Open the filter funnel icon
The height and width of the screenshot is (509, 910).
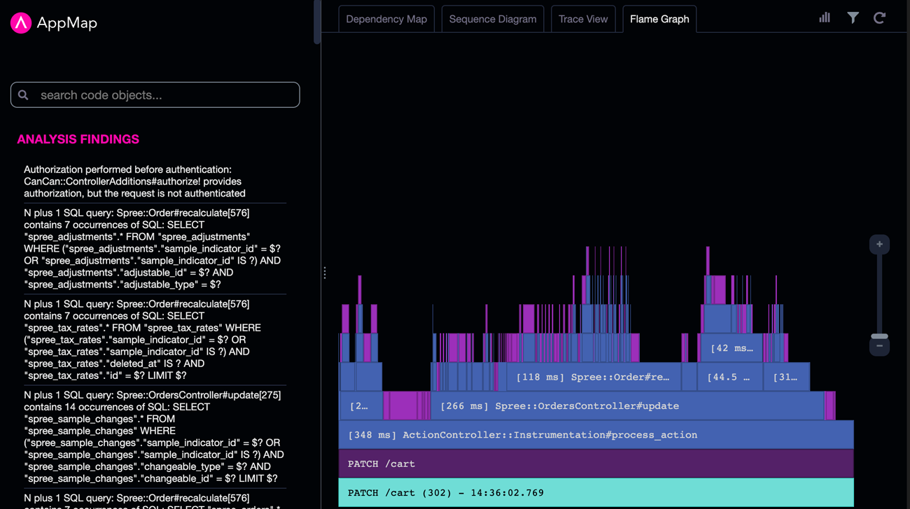[x=853, y=18]
